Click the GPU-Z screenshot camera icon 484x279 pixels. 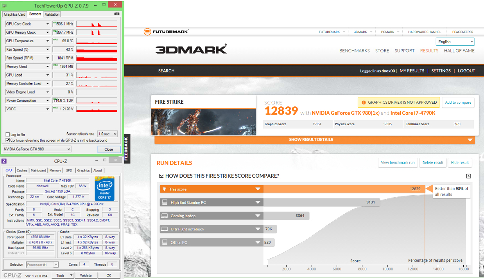point(117,14)
